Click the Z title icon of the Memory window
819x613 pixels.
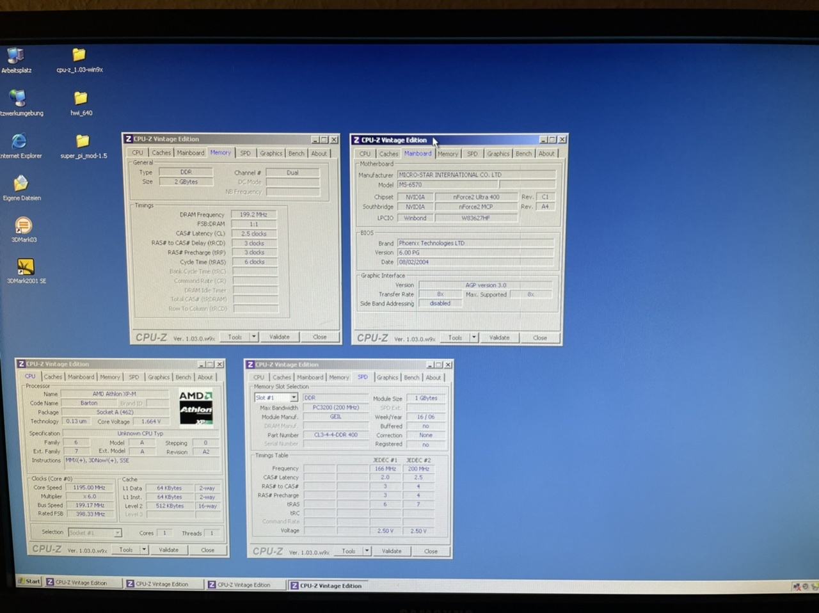pos(128,139)
